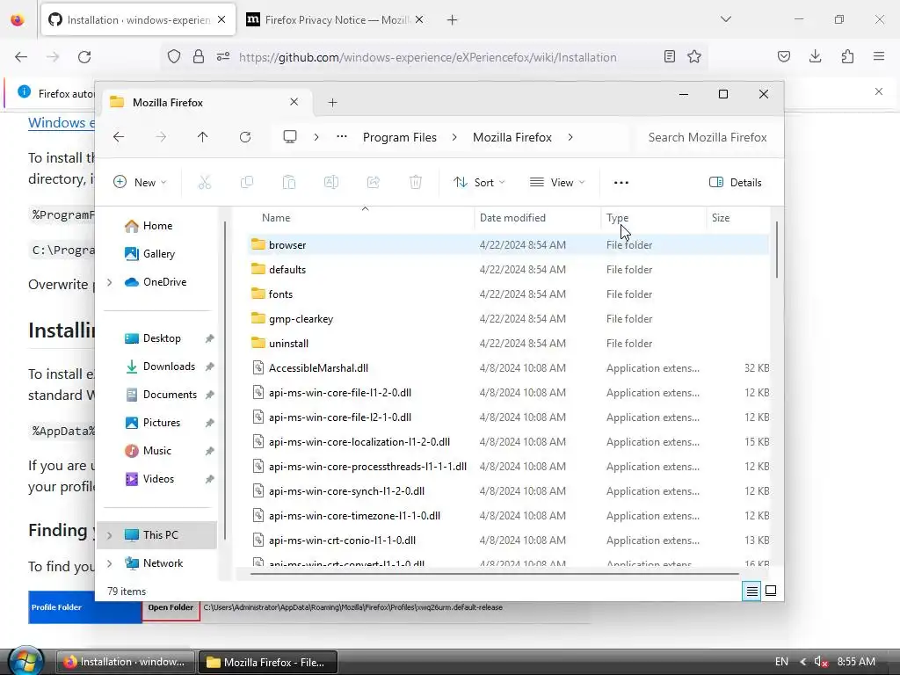Click the Search Mozilla Firefox field
This screenshot has width=900, height=675.
click(x=708, y=137)
